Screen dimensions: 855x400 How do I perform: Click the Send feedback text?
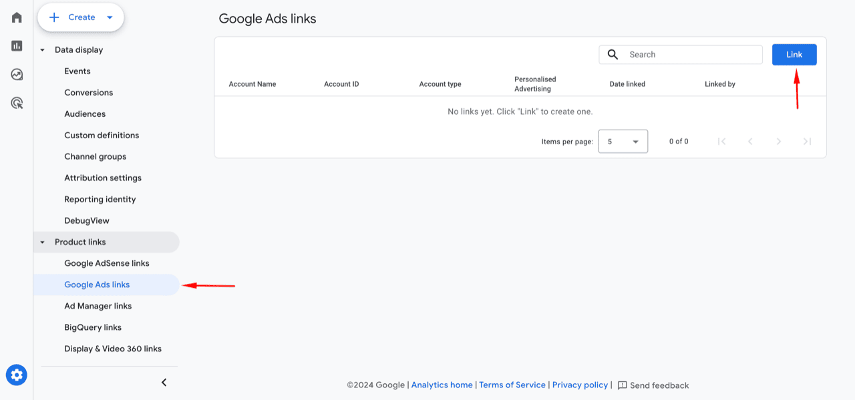point(659,385)
